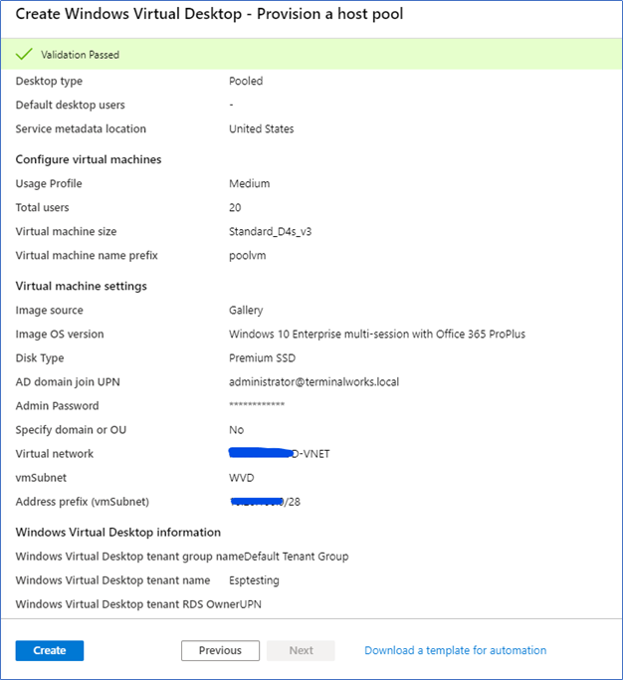Click the AD domain join UPN label

(x=68, y=381)
